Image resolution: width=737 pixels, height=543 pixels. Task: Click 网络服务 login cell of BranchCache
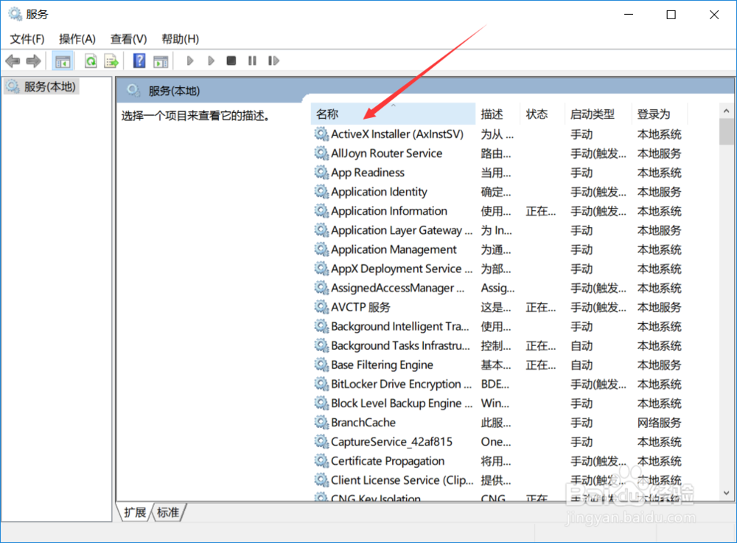pos(659,423)
